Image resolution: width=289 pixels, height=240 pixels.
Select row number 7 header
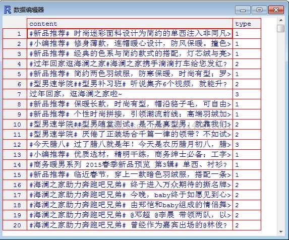point(15,94)
